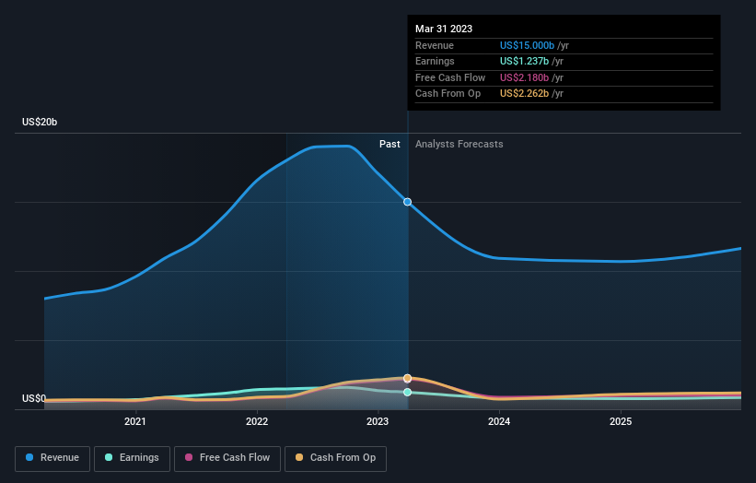The image size is (756, 483).
Task: Click the Free Cash Flow label in tooltip
Action: pos(450,77)
